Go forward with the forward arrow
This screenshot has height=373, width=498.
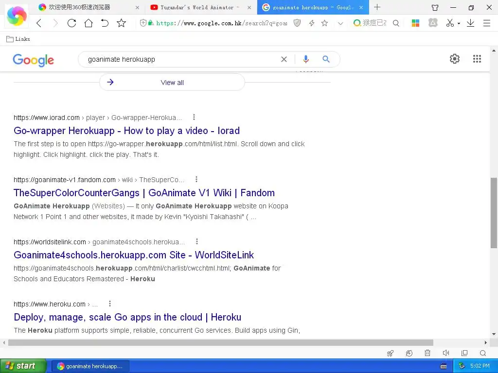(55, 23)
